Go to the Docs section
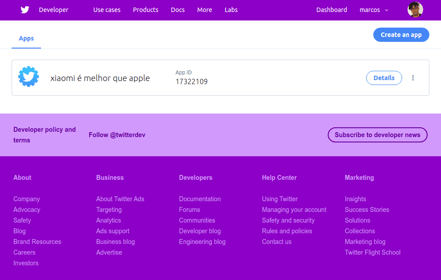Viewport: 441px width, 280px height. click(177, 10)
